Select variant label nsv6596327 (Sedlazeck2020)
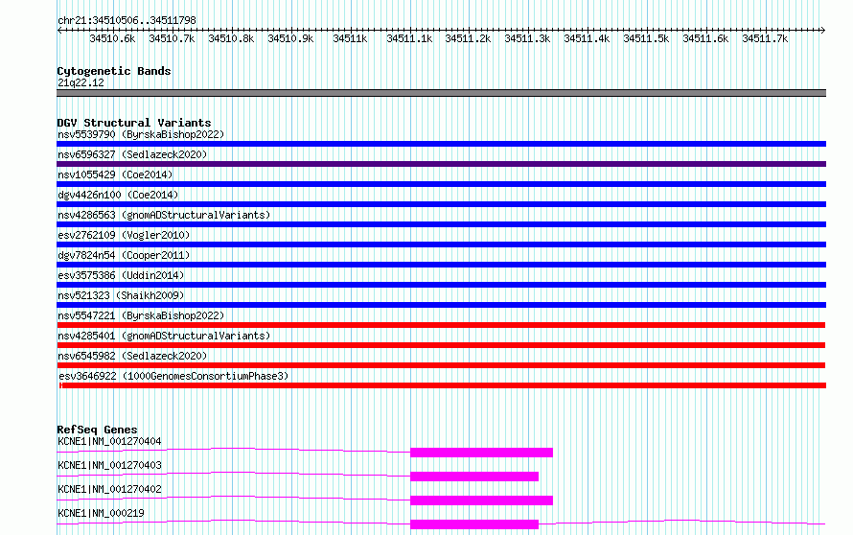This screenshot has width=853, height=535. pyautogui.click(x=132, y=154)
